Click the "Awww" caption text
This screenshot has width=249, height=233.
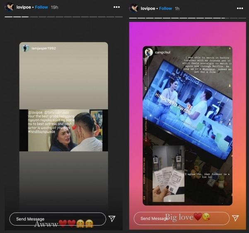coord(46,224)
